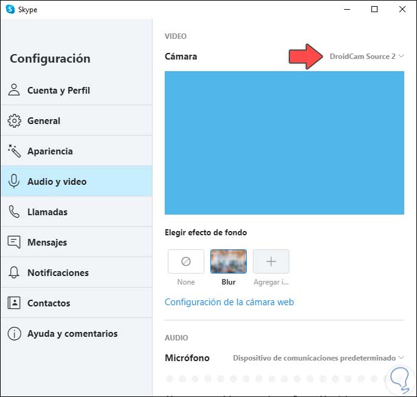Click the contact card icon beside Contactos
This screenshot has height=397, width=417.
click(x=14, y=303)
